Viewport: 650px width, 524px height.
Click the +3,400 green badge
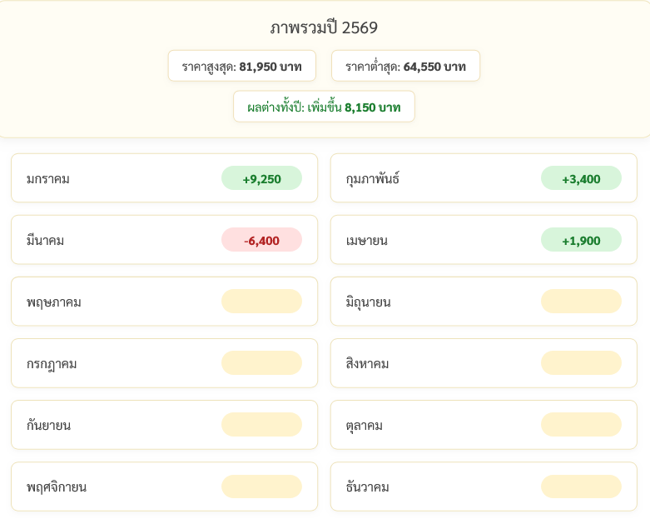581,178
